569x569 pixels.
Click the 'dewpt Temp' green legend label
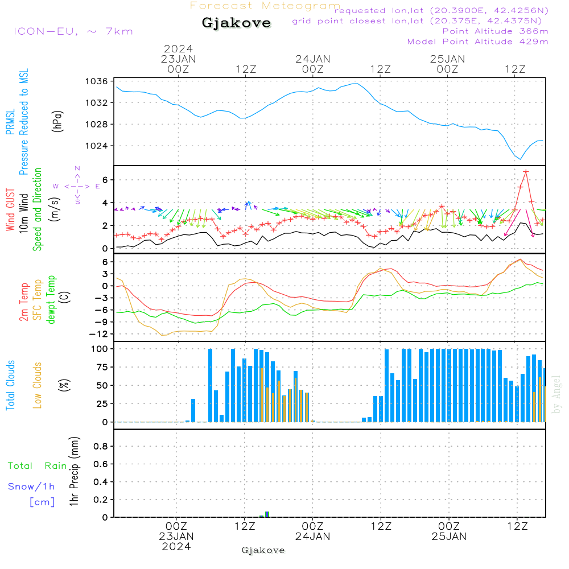51,300
